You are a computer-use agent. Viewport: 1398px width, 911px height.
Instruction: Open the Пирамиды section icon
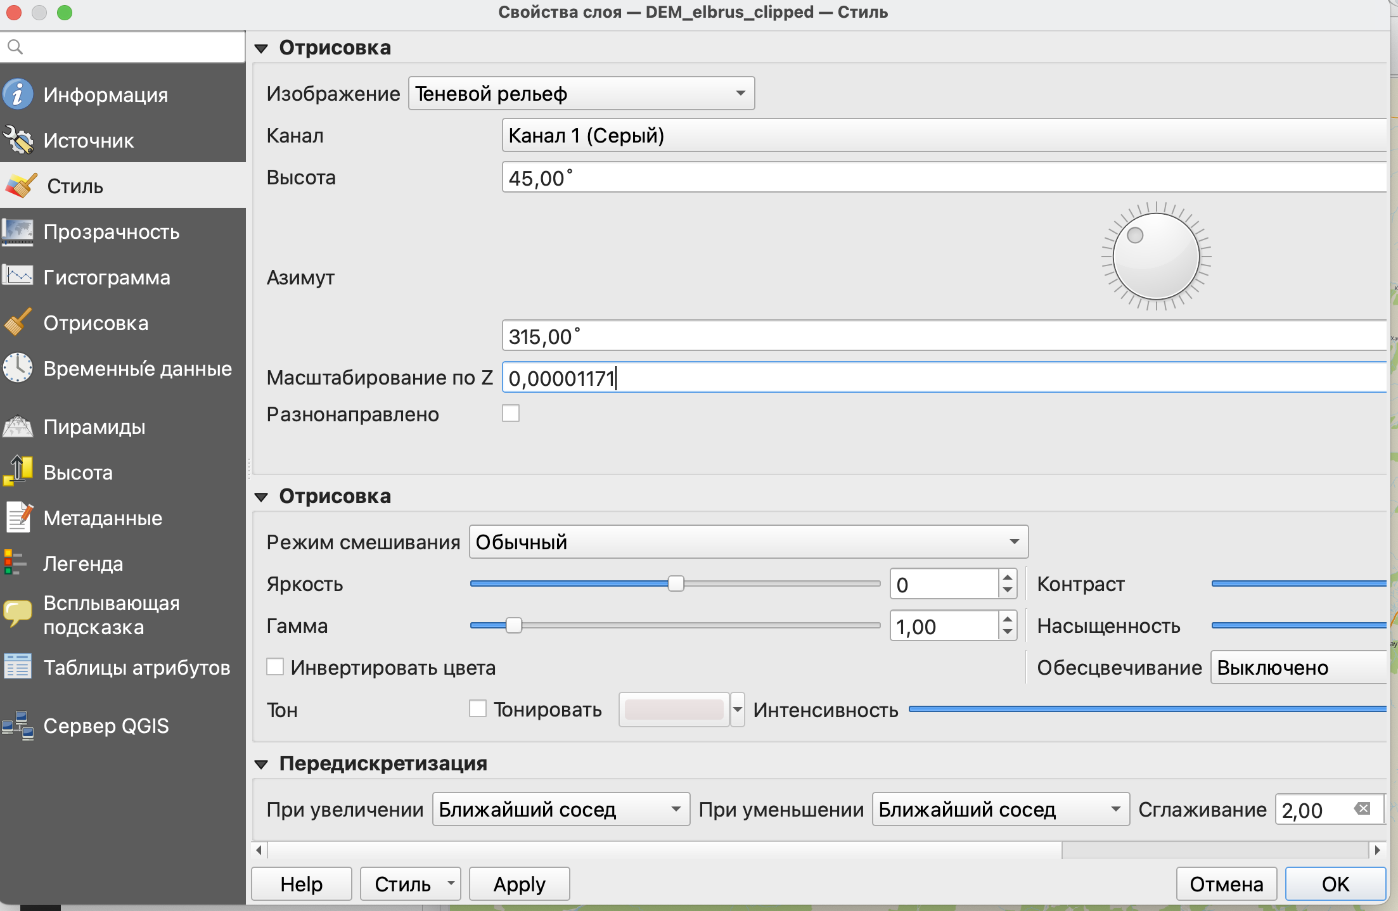[18, 426]
